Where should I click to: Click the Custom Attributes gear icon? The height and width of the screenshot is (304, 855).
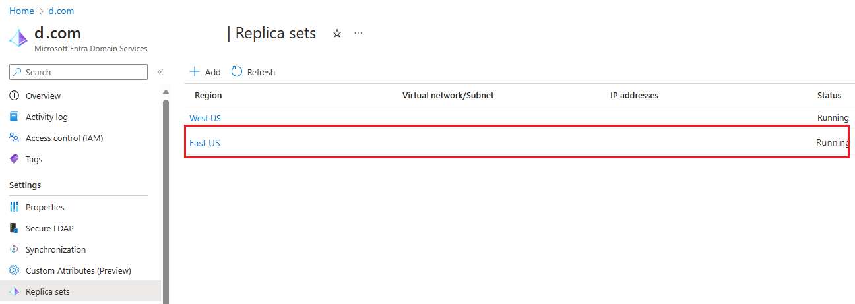click(15, 270)
